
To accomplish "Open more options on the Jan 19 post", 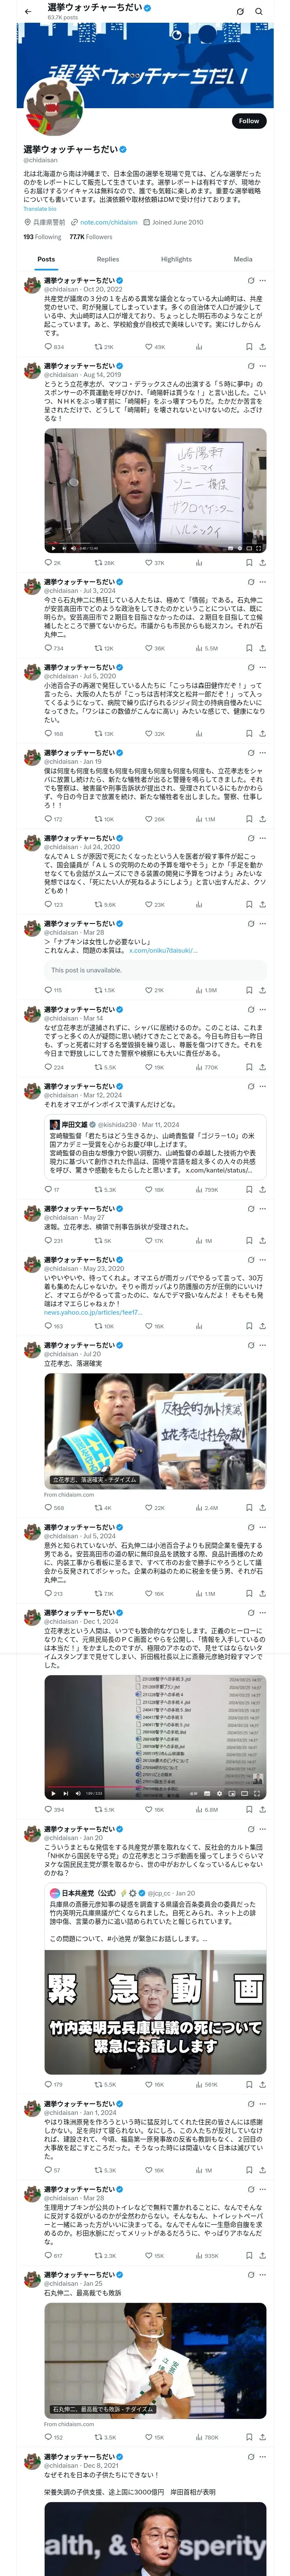I will pyautogui.click(x=263, y=752).
